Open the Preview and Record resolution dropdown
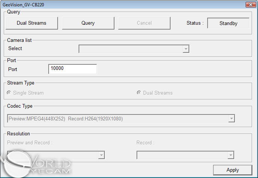 coord(56,155)
